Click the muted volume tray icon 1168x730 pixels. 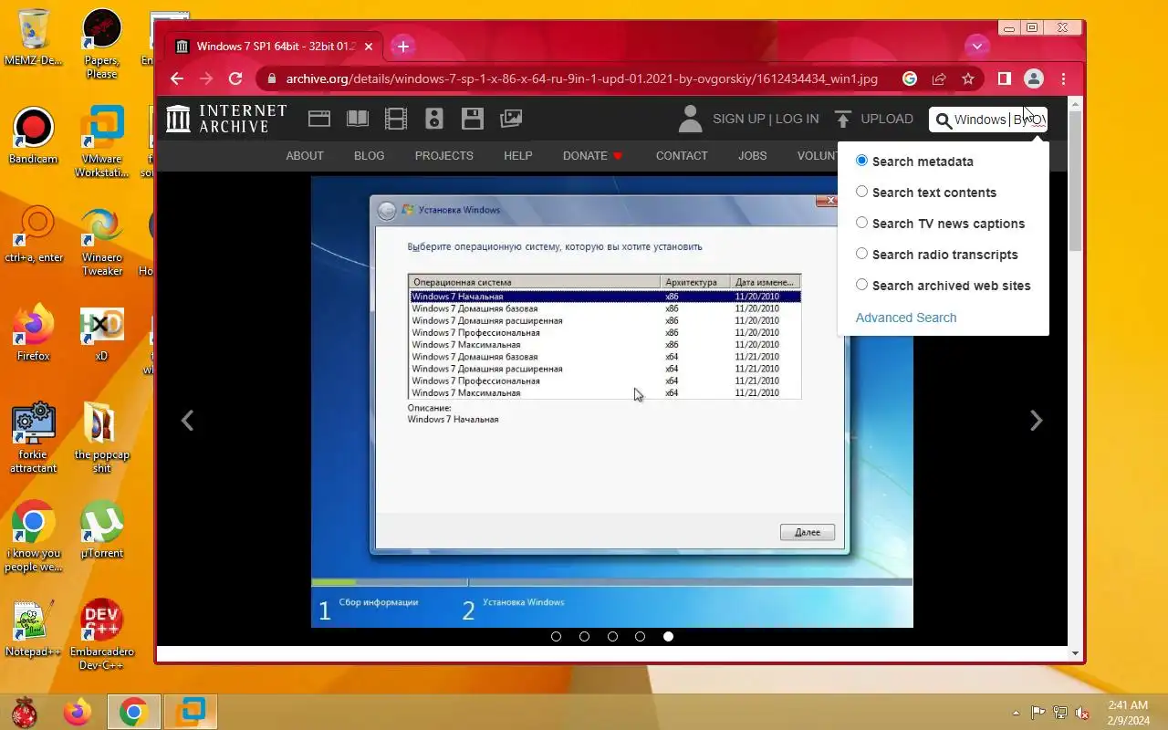pos(1082,713)
